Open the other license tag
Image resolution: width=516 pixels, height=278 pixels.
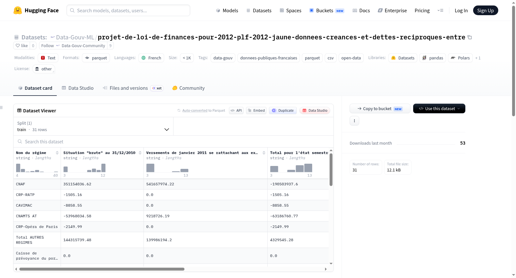click(44, 69)
